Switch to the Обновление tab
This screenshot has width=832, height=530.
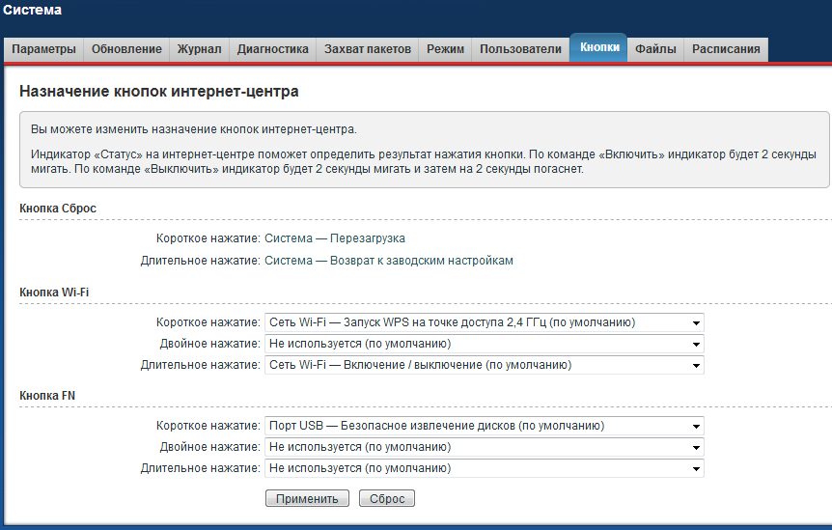(127, 49)
